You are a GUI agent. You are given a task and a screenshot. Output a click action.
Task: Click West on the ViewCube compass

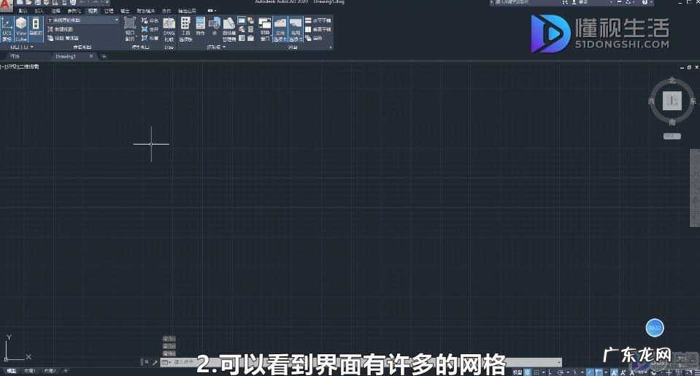point(651,101)
